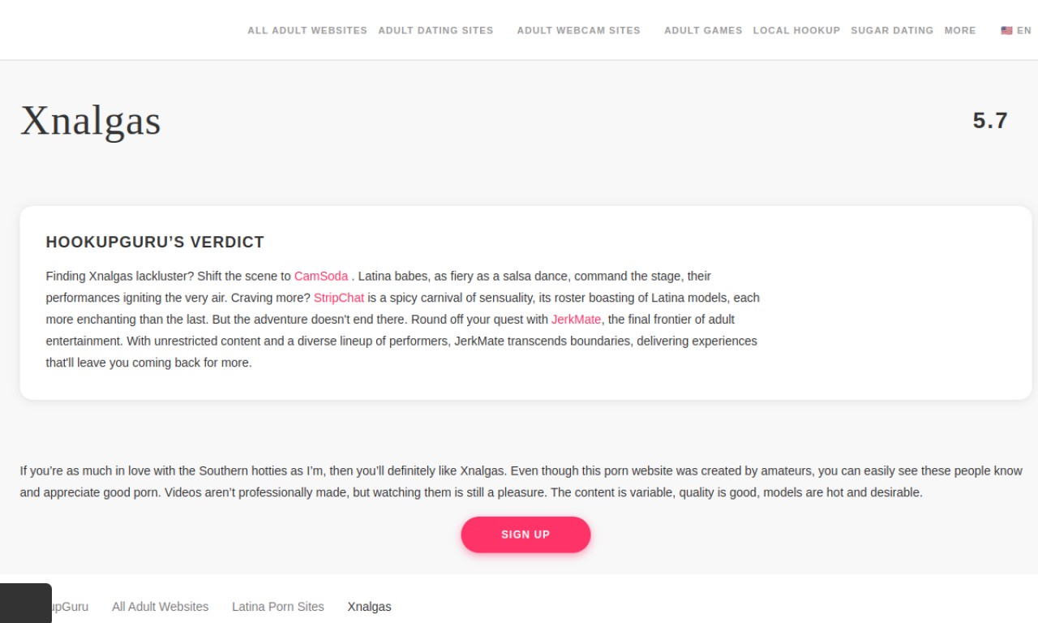Open the Adult Dating Sites menu
This screenshot has height=623, width=1038.
(435, 31)
